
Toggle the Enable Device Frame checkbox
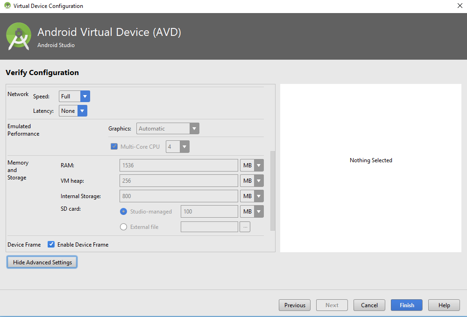click(51, 244)
